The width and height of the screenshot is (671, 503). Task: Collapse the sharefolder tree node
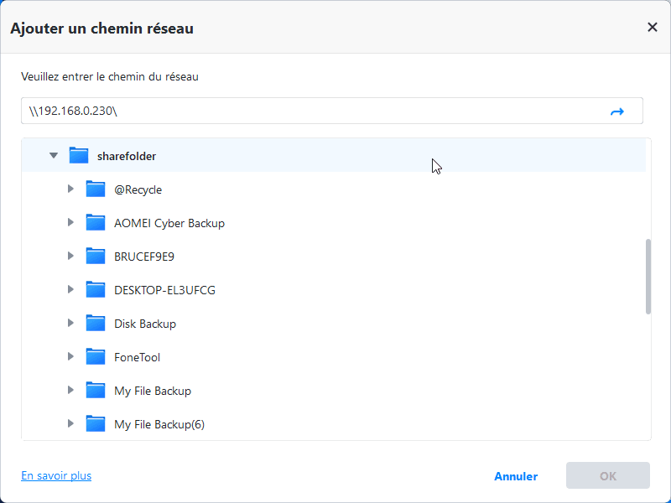pyautogui.click(x=54, y=156)
